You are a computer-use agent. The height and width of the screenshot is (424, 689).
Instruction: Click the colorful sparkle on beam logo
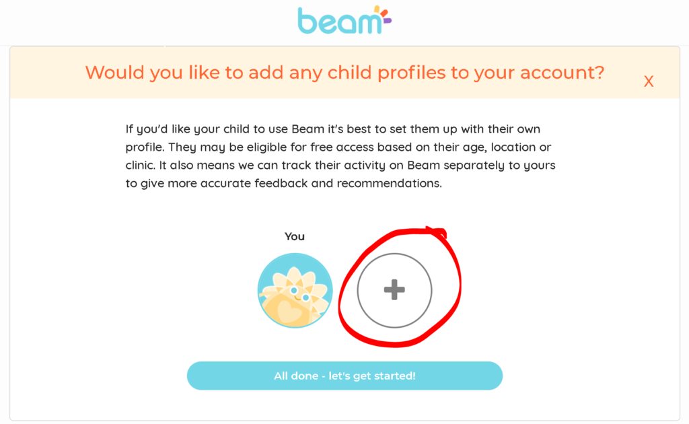click(382, 15)
